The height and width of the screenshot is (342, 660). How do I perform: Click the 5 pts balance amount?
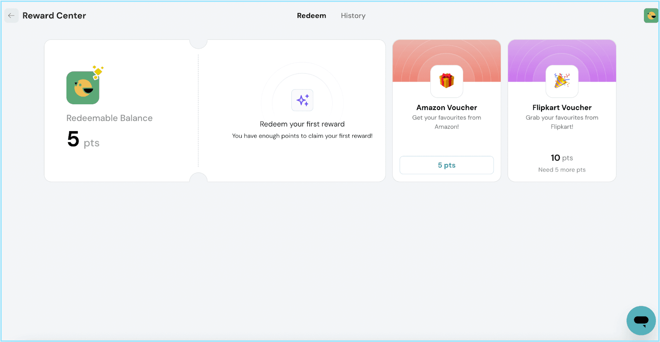(83, 140)
